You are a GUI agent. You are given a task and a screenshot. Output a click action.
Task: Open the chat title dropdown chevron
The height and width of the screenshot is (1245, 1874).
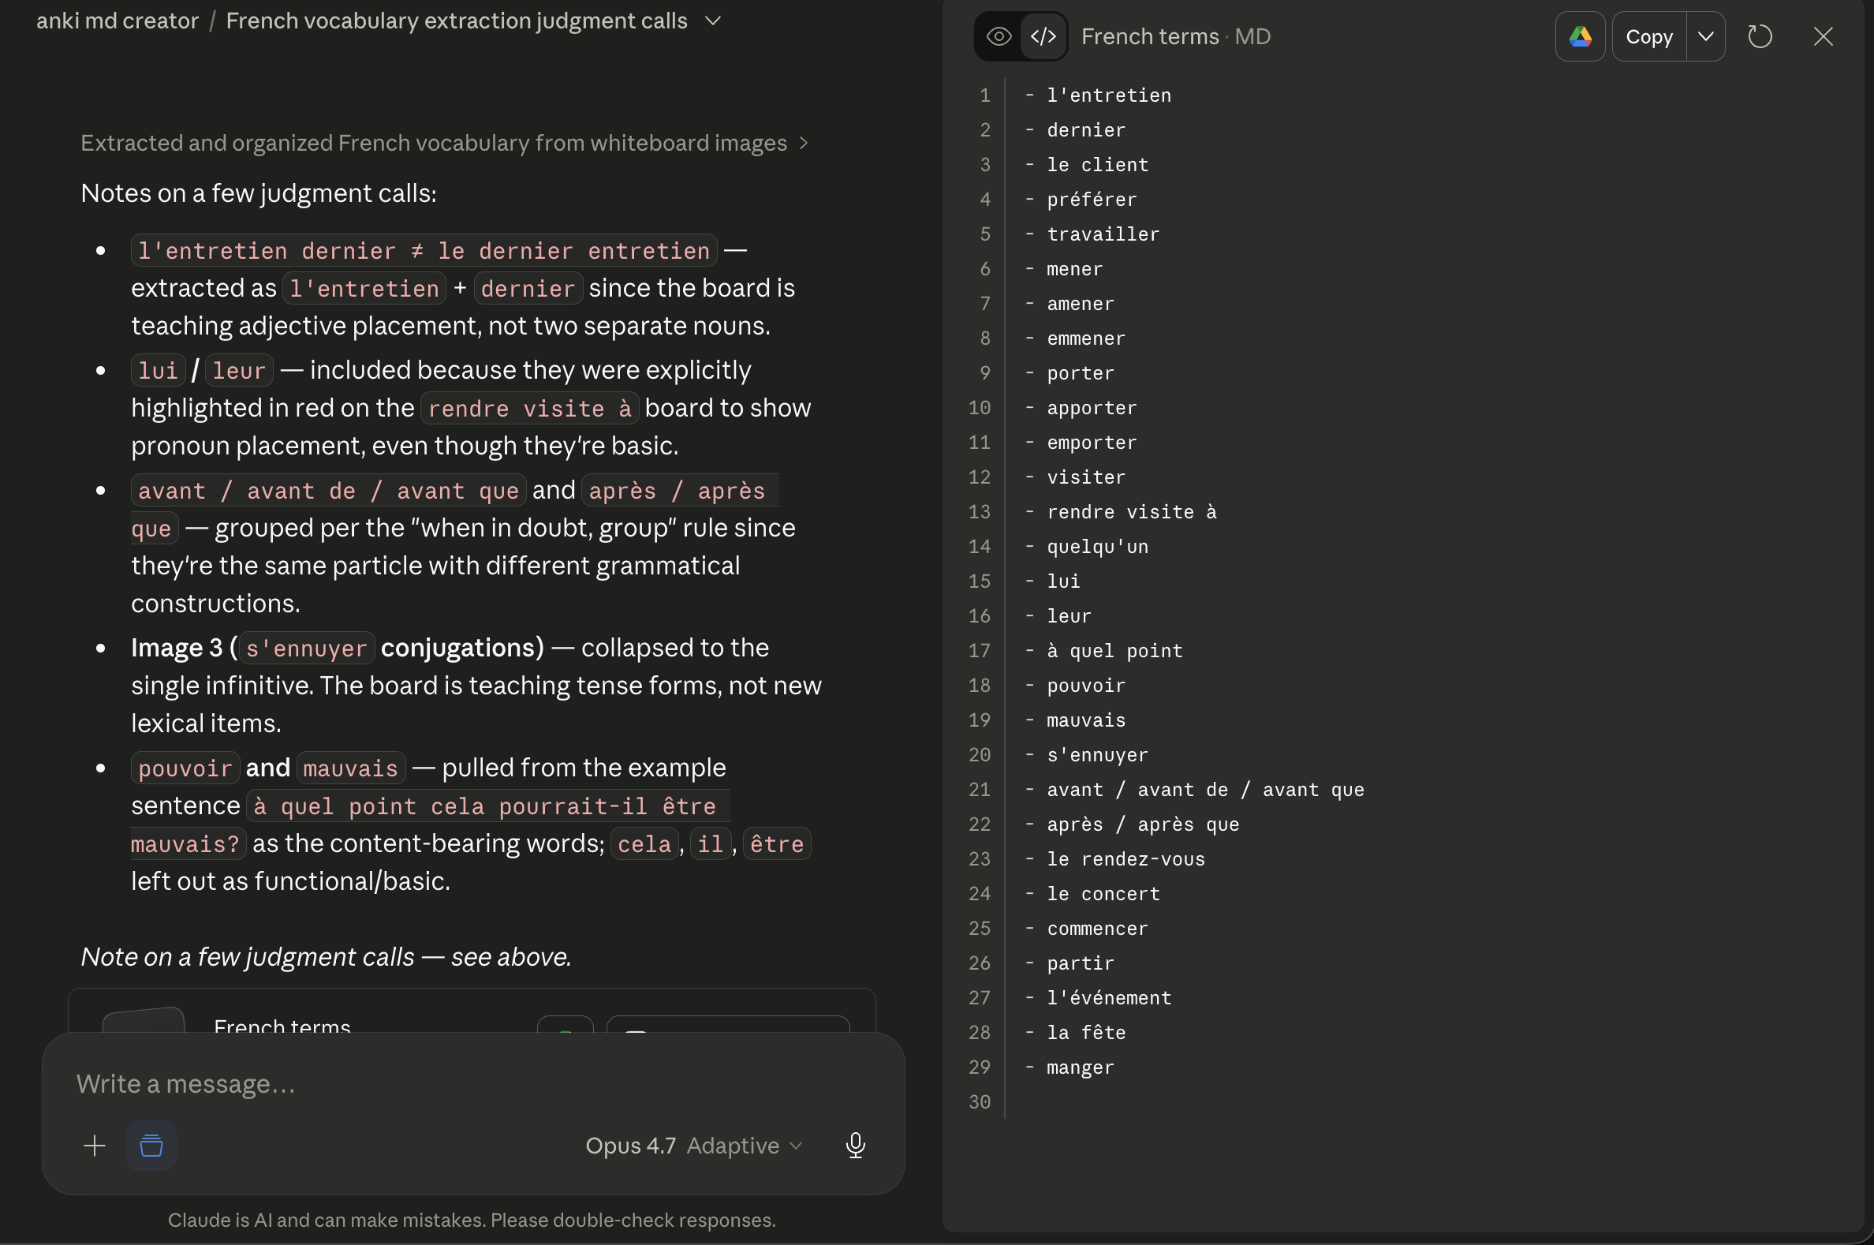point(713,21)
